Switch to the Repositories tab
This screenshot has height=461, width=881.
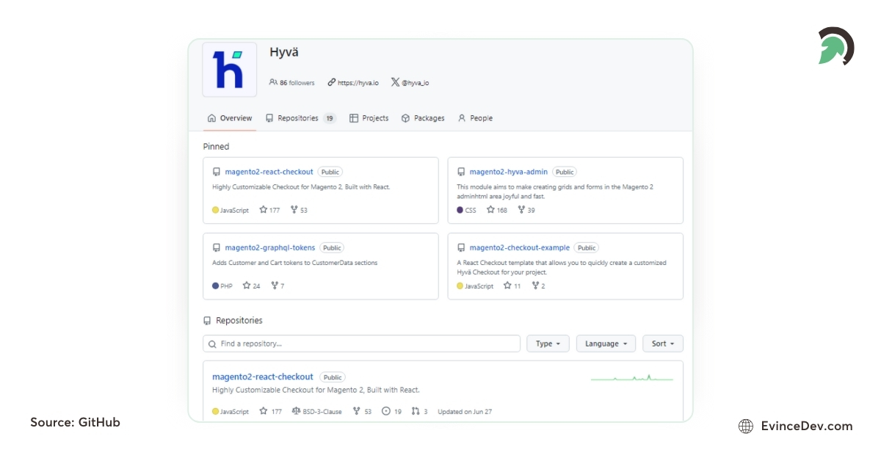(x=297, y=117)
